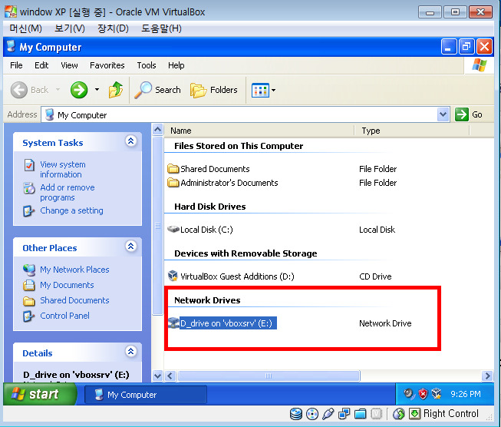The width and height of the screenshot is (501, 427).
Task: Click the Shared Documents folder icon
Action: pos(173,169)
